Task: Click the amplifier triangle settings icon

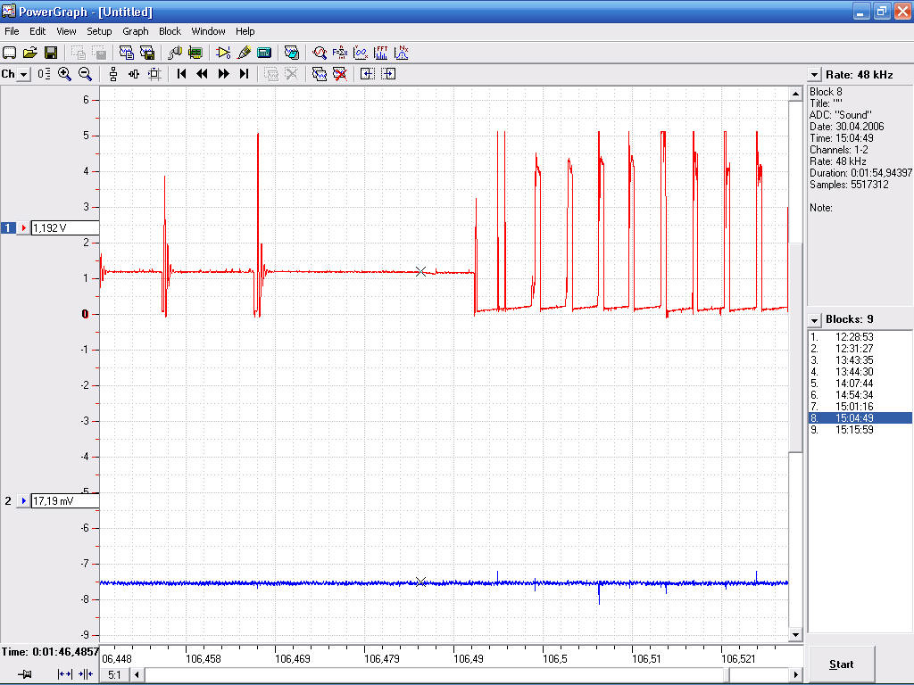Action: click(x=223, y=53)
